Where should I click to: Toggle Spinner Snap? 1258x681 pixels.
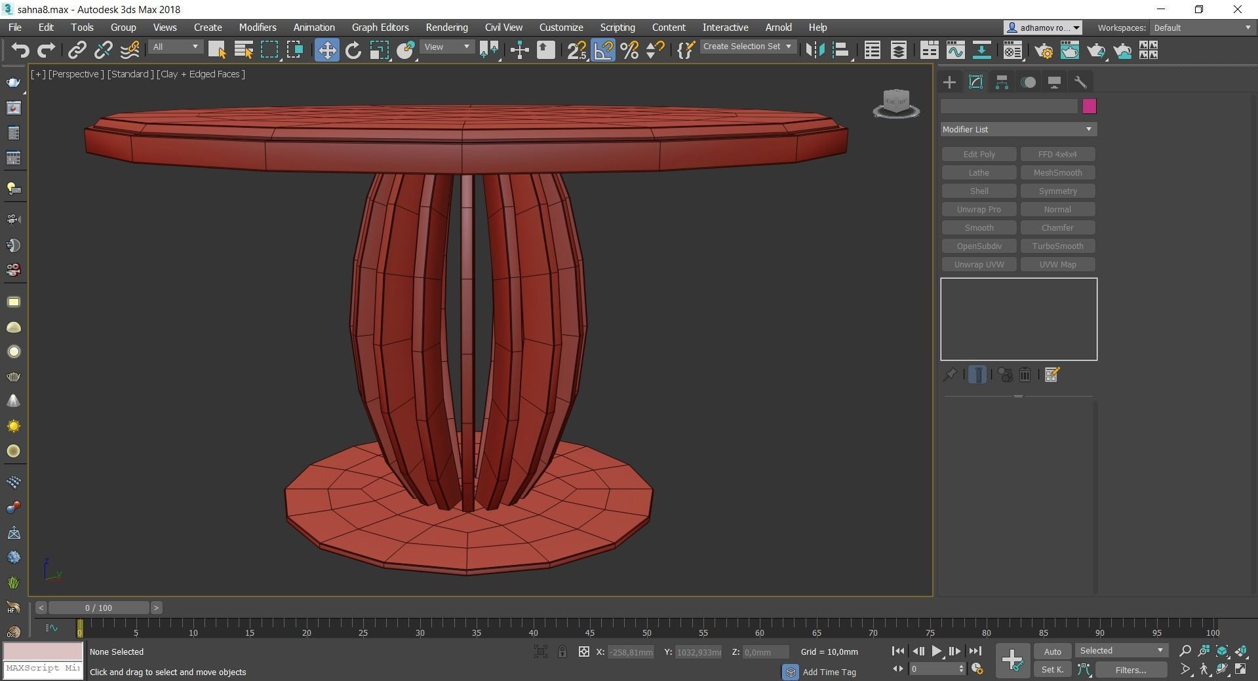[x=655, y=50]
